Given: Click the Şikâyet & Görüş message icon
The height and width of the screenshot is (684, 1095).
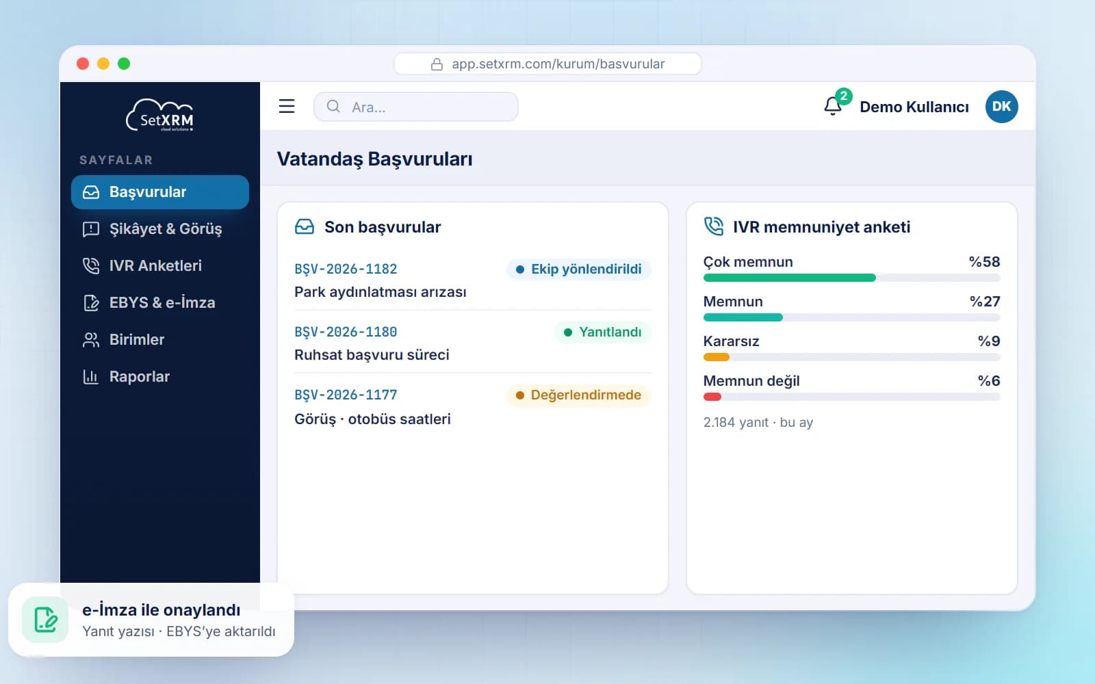Looking at the screenshot, I should click(x=91, y=229).
